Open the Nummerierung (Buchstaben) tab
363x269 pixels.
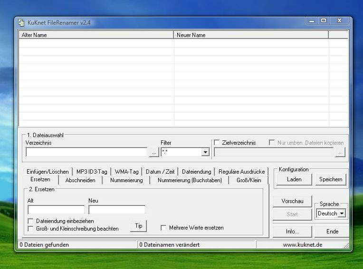[190, 180]
